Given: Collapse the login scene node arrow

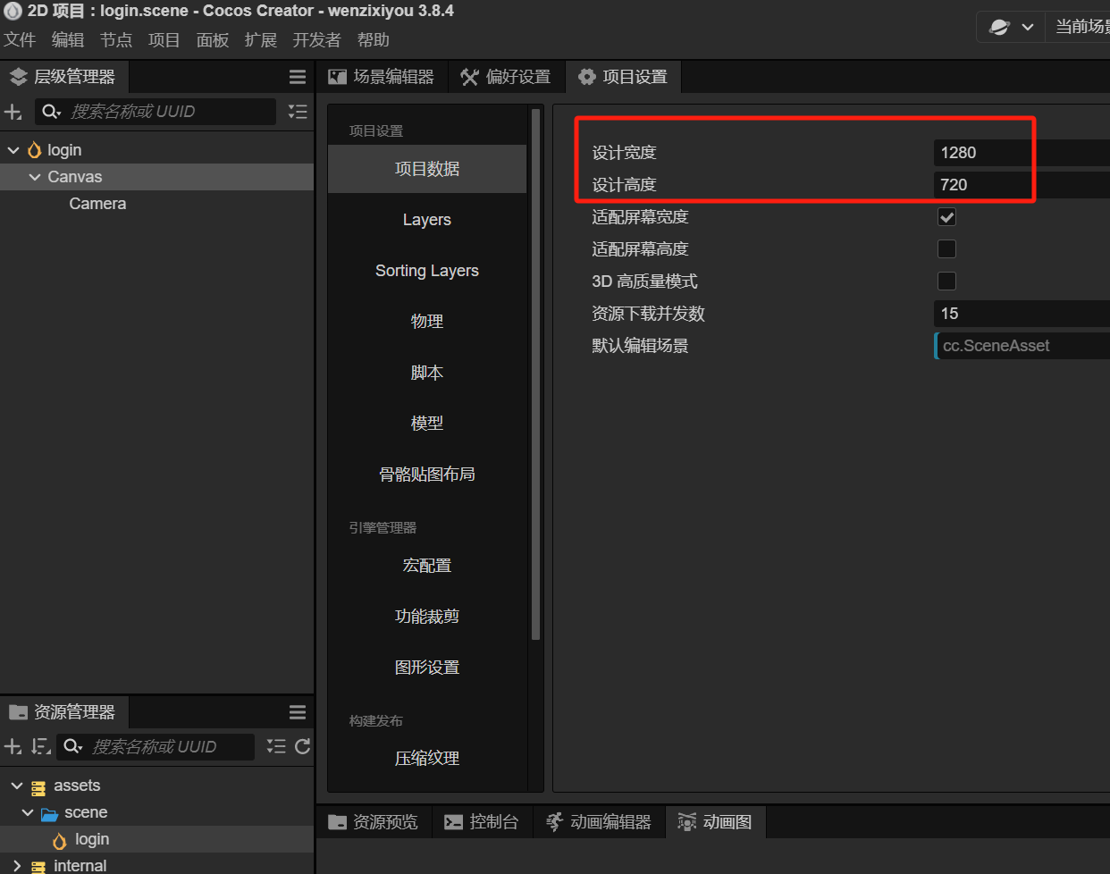Looking at the screenshot, I should pos(13,150).
